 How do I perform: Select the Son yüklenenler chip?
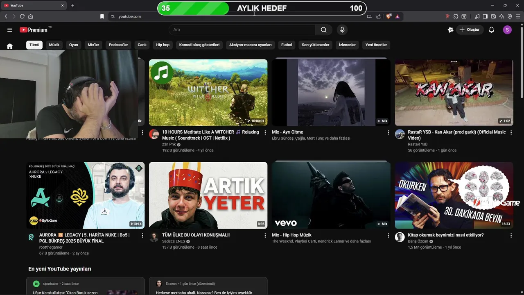click(316, 45)
